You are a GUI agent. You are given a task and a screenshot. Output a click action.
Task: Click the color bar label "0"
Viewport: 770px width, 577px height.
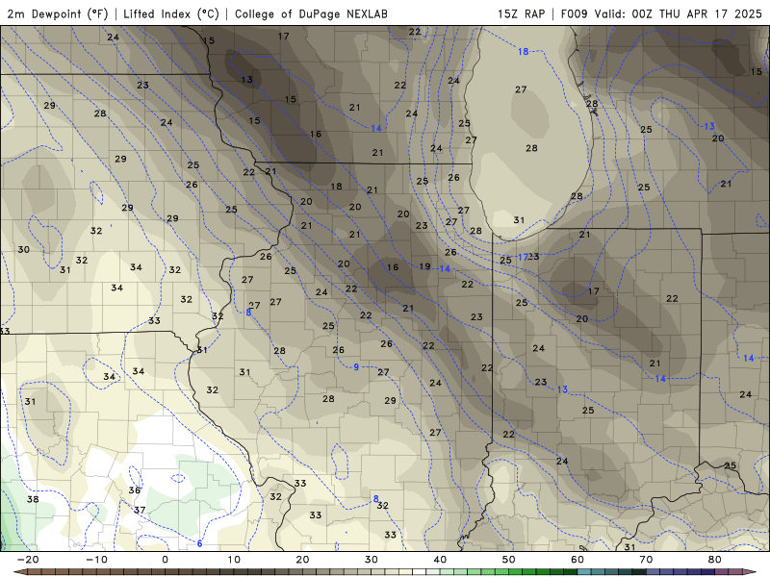(165, 560)
